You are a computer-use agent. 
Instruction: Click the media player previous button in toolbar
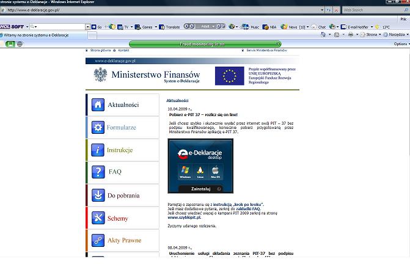tap(186, 26)
